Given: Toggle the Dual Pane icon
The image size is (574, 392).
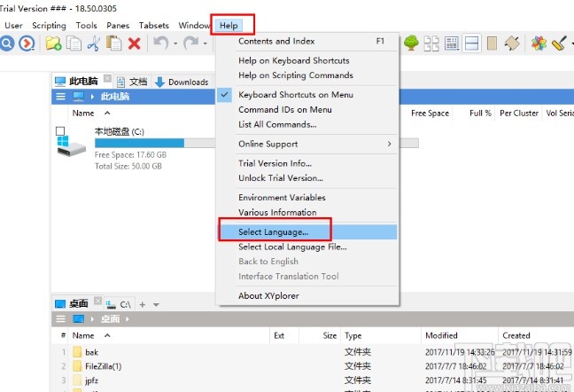Looking at the screenshot, I should click(x=471, y=43).
